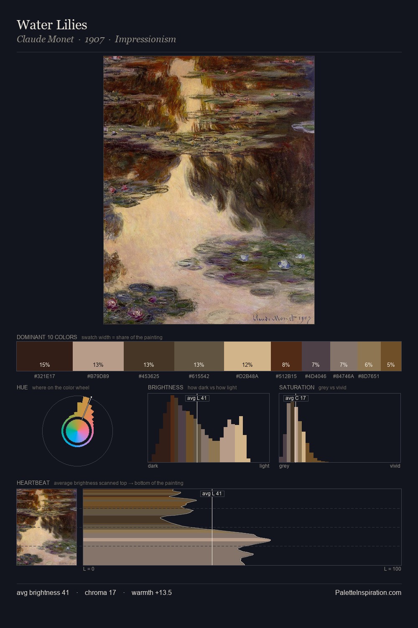
Task: Click the chroma 17 footer stat
Action: [100, 592]
